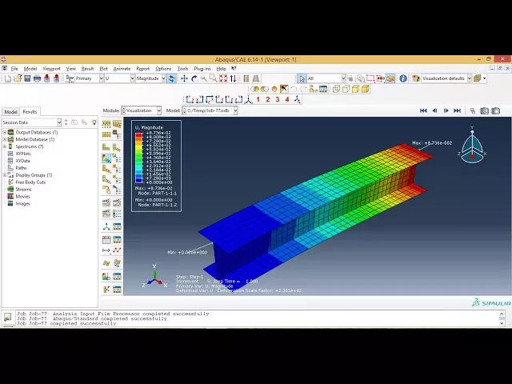Toggle the perspective view icon
This screenshot has height=384, width=512.
pos(256,78)
